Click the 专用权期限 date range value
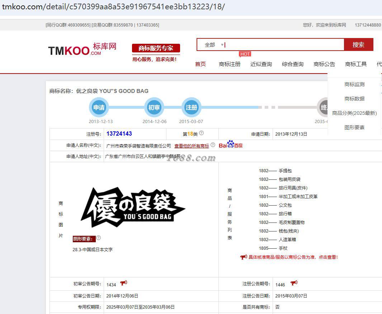This screenshot has width=382, height=314. (x=140, y=307)
